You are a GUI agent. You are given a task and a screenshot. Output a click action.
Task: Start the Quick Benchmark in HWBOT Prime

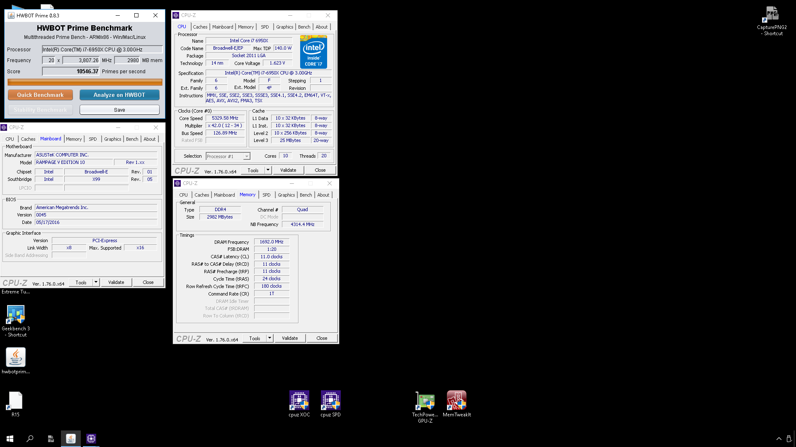[40, 95]
